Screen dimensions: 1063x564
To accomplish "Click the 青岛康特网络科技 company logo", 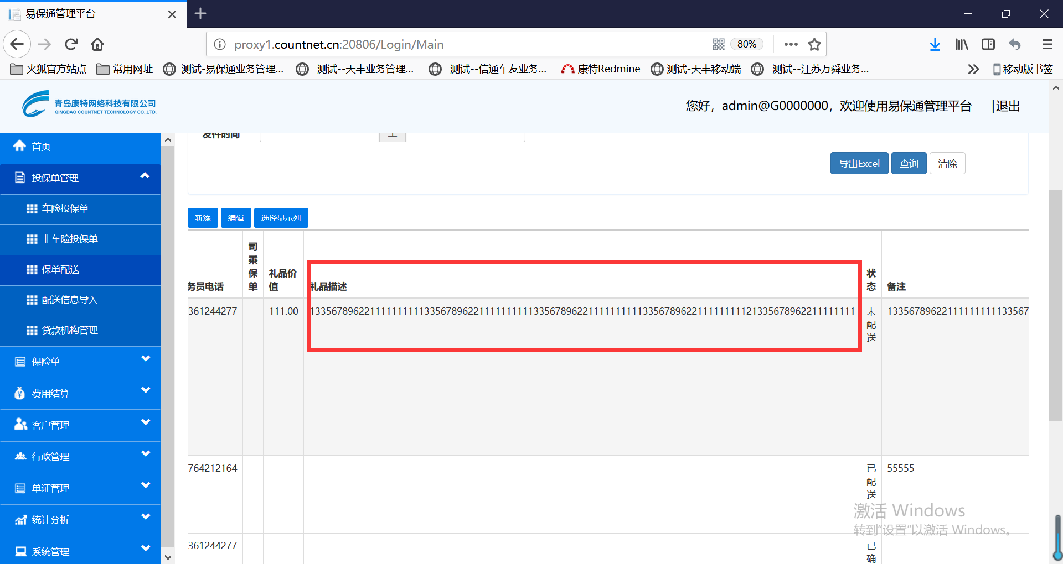I will point(90,105).
